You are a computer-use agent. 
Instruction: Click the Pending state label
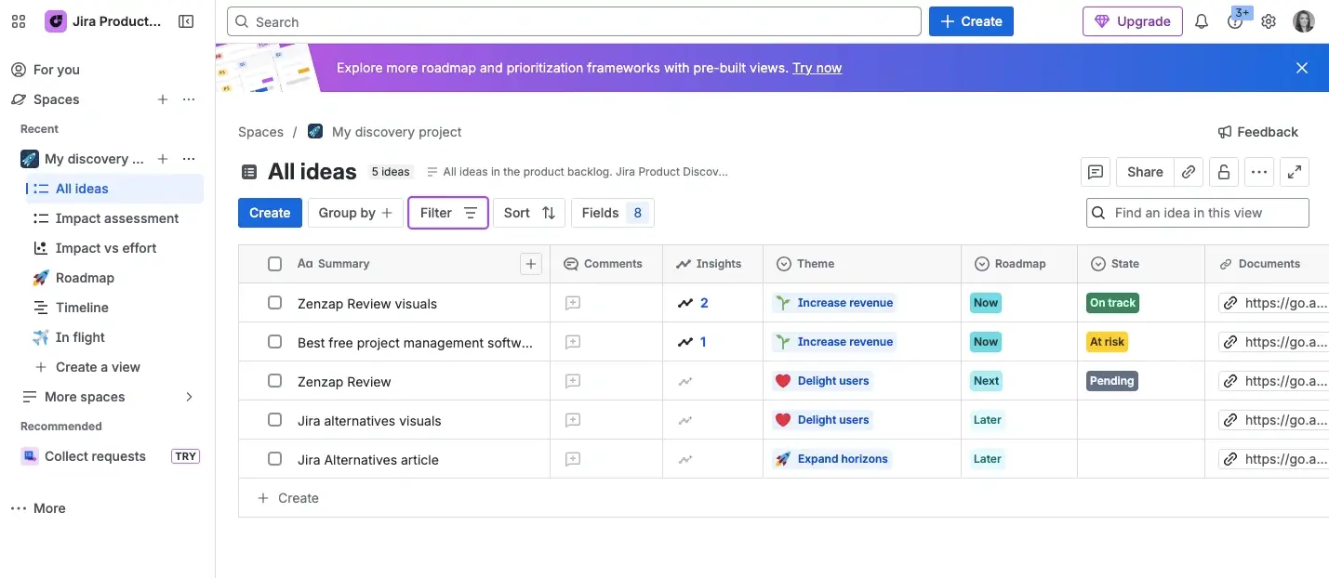click(x=1112, y=381)
